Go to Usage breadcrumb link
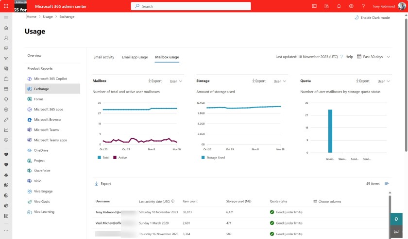 coord(48,16)
